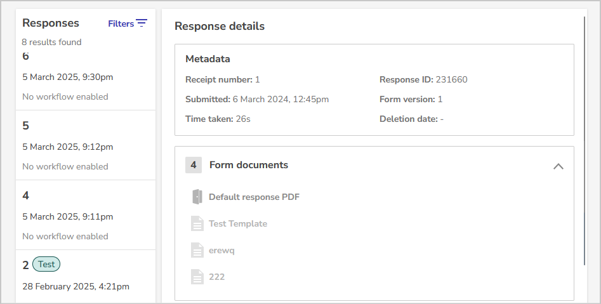Select response 5 from 9:12pm
Image resolution: width=601 pixels, height=304 pixels.
85,145
